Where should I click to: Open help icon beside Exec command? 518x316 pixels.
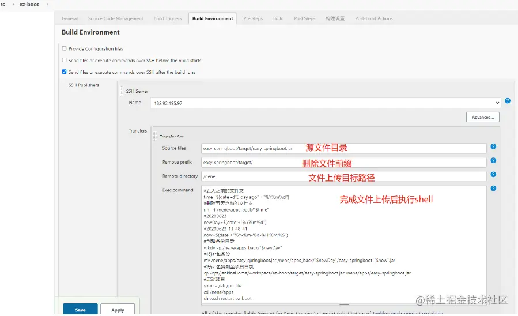[x=493, y=189]
